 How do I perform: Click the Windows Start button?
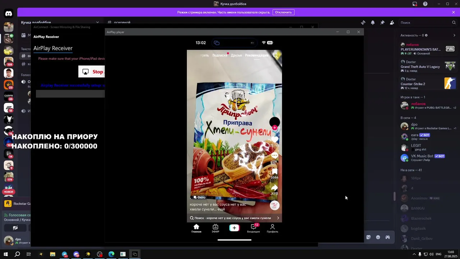pos(6,254)
